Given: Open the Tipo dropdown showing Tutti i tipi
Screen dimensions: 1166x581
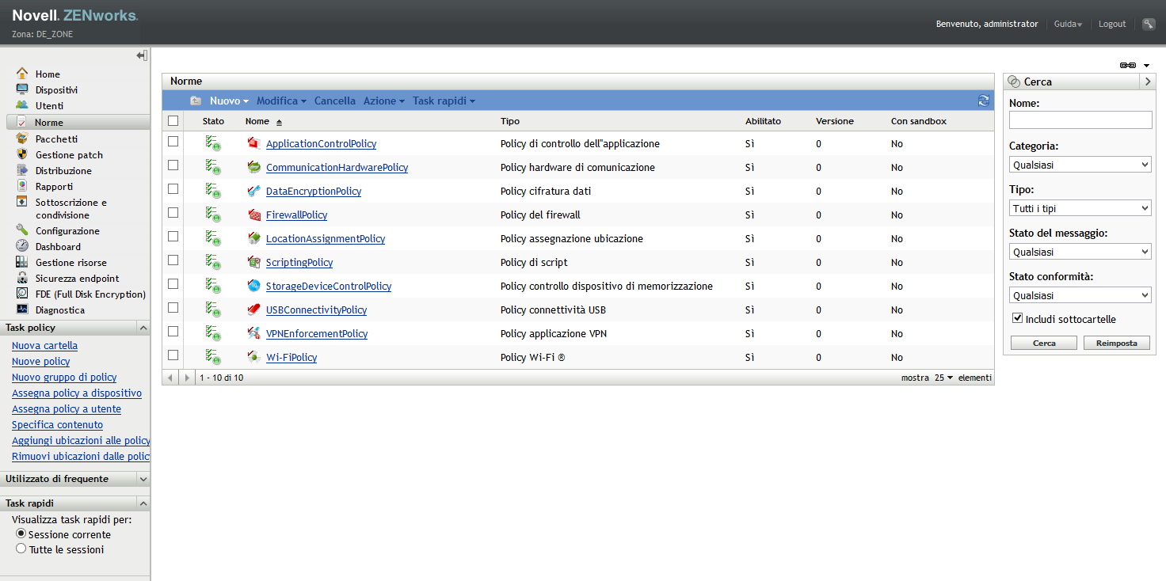Looking at the screenshot, I should pos(1080,208).
